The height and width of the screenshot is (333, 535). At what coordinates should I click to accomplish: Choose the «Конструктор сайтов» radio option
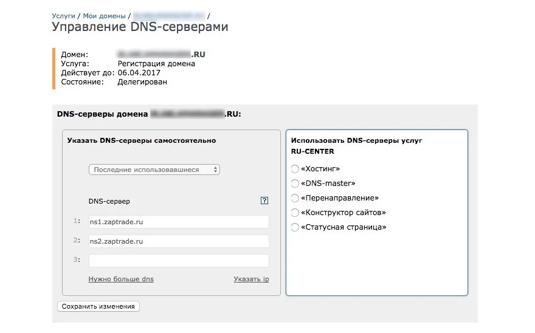[295, 213]
